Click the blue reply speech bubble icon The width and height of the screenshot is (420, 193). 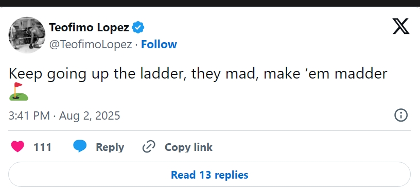click(x=80, y=147)
